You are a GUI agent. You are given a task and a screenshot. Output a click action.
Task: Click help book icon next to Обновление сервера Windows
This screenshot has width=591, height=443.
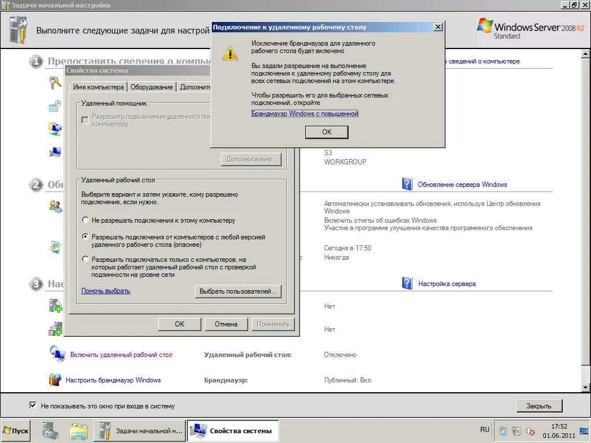click(x=407, y=184)
